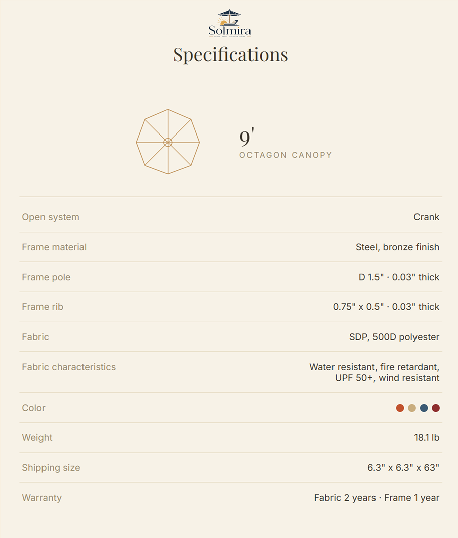Click the Open system row label

click(51, 217)
